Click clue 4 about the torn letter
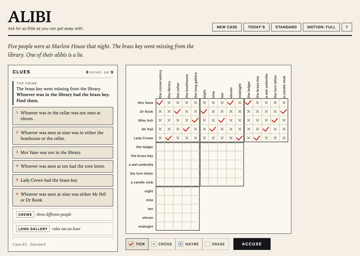The image size is (360, 256). 63,166
